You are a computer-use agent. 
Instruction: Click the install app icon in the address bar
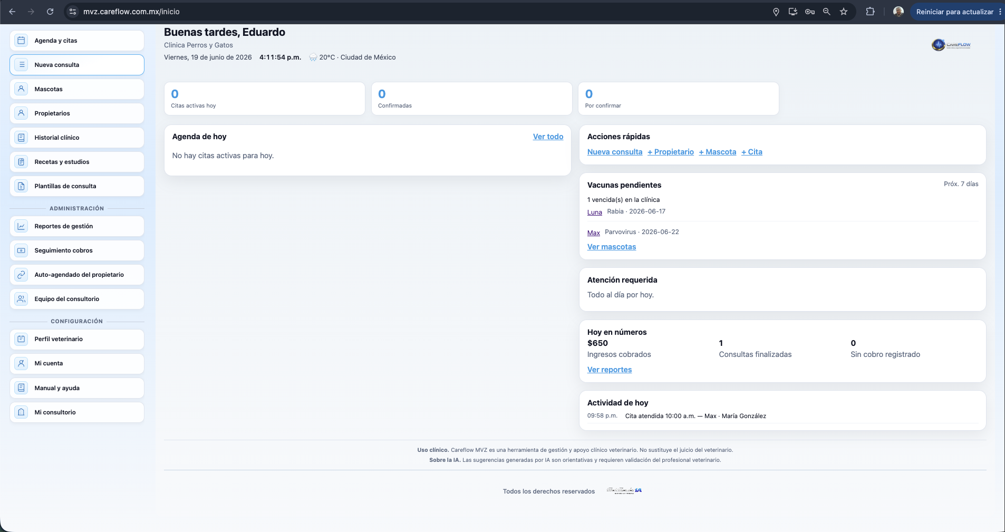pyautogui.click(x=793, y=12)
